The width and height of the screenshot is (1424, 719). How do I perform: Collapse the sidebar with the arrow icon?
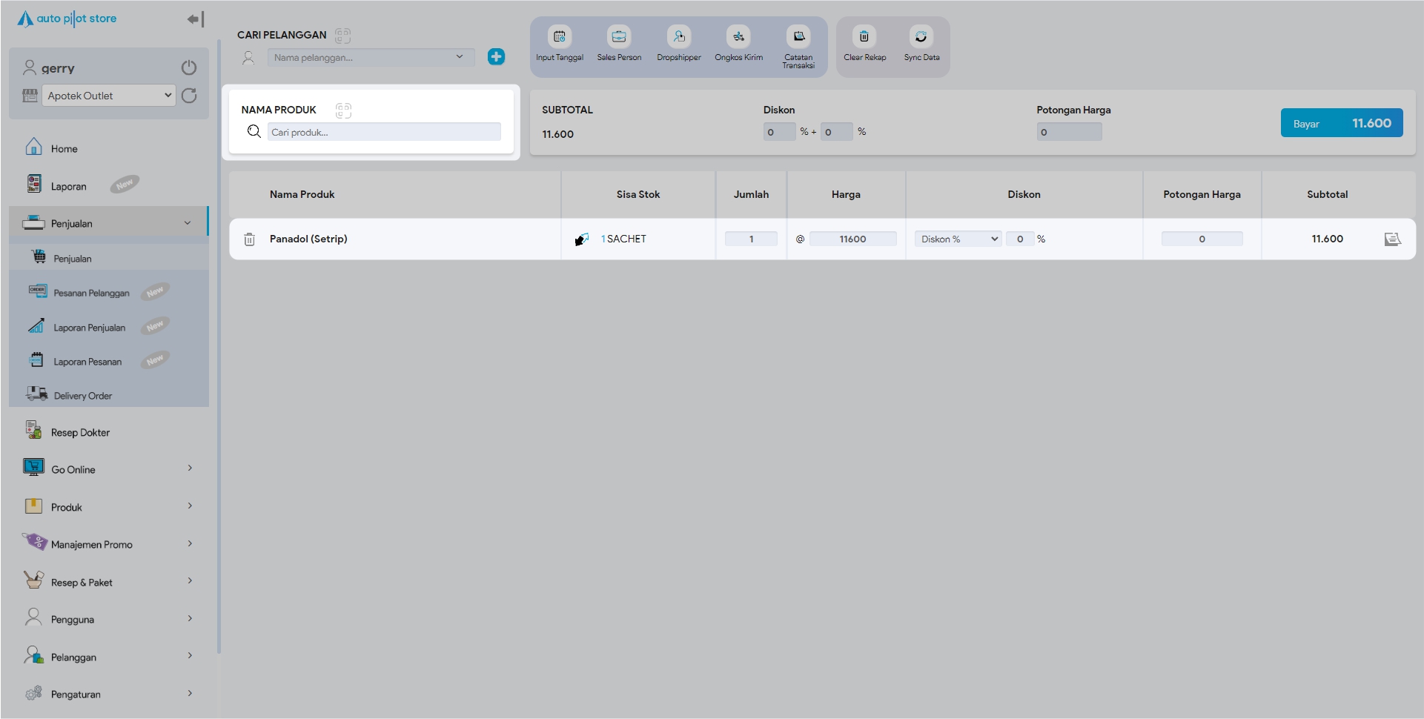(195, 19)
